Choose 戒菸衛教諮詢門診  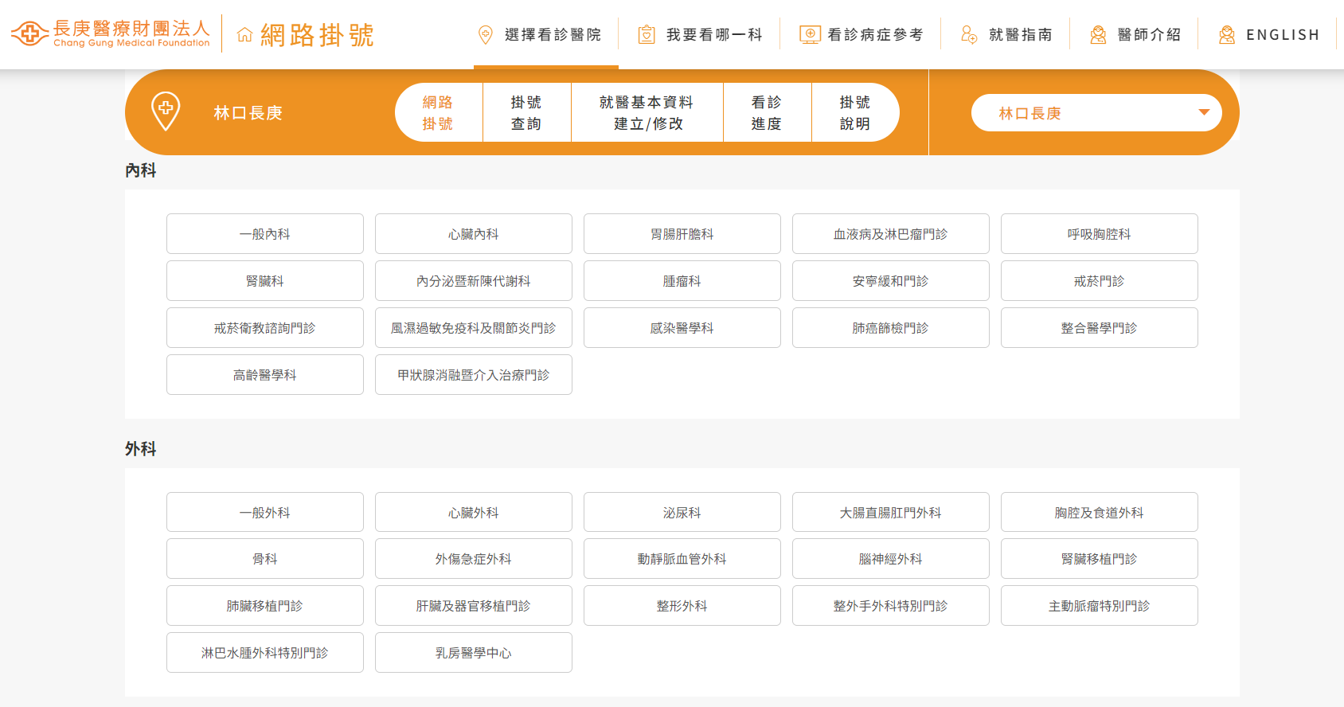[265, 327]
